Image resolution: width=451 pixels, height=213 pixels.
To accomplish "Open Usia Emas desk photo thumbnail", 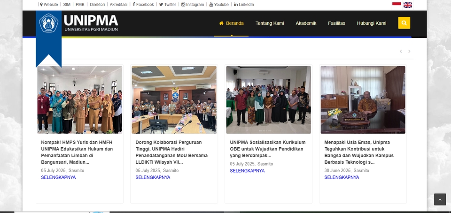I will [363, 100].
